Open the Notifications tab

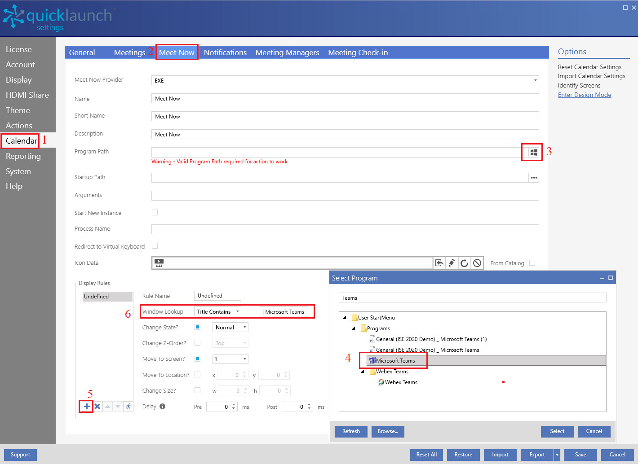coord(225,53)
